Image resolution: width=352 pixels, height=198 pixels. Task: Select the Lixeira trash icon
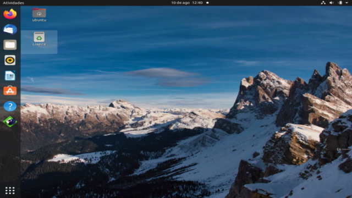click(39, 39)
